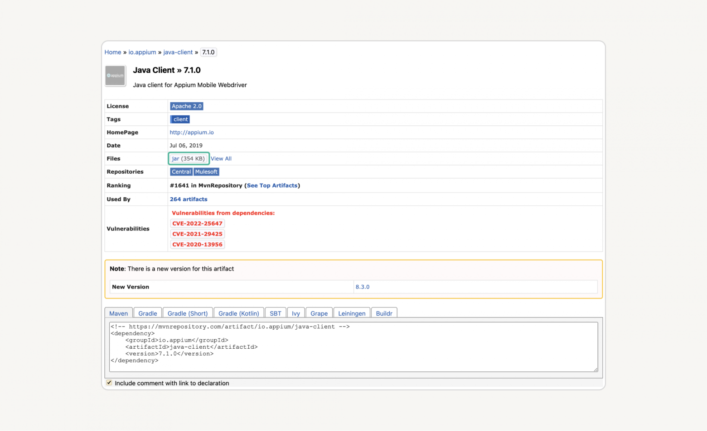Click the date Jul 06, 2019
The height and width of the screenshot is (431, 707).
click(186, 146)
